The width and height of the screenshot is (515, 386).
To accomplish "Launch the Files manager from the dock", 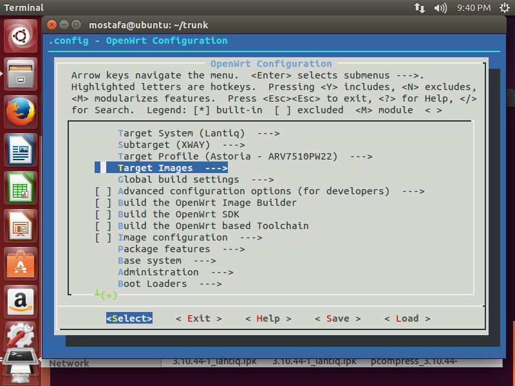I will click(21, 74).
